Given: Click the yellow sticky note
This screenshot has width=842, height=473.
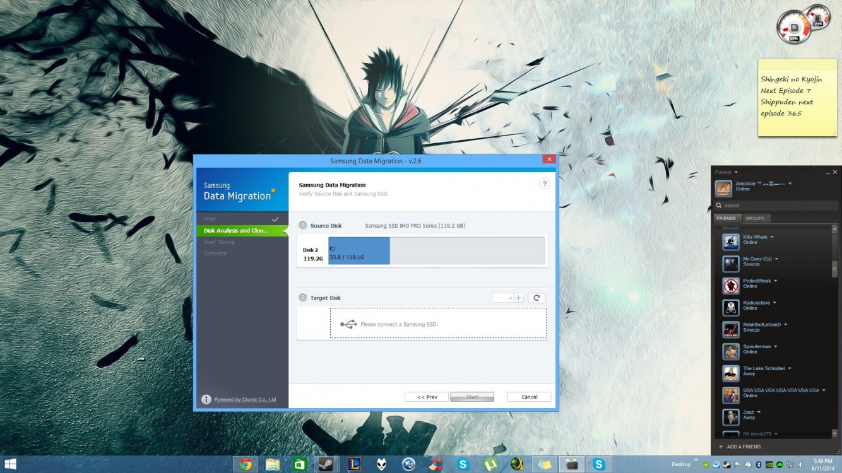Looking at the screenshot, I should [x=798, y=97].
